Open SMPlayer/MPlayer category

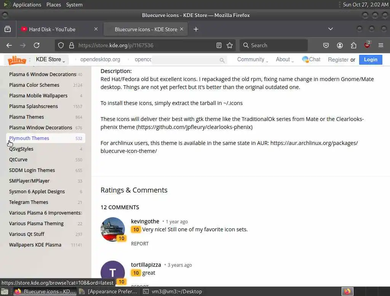point(46,181)
